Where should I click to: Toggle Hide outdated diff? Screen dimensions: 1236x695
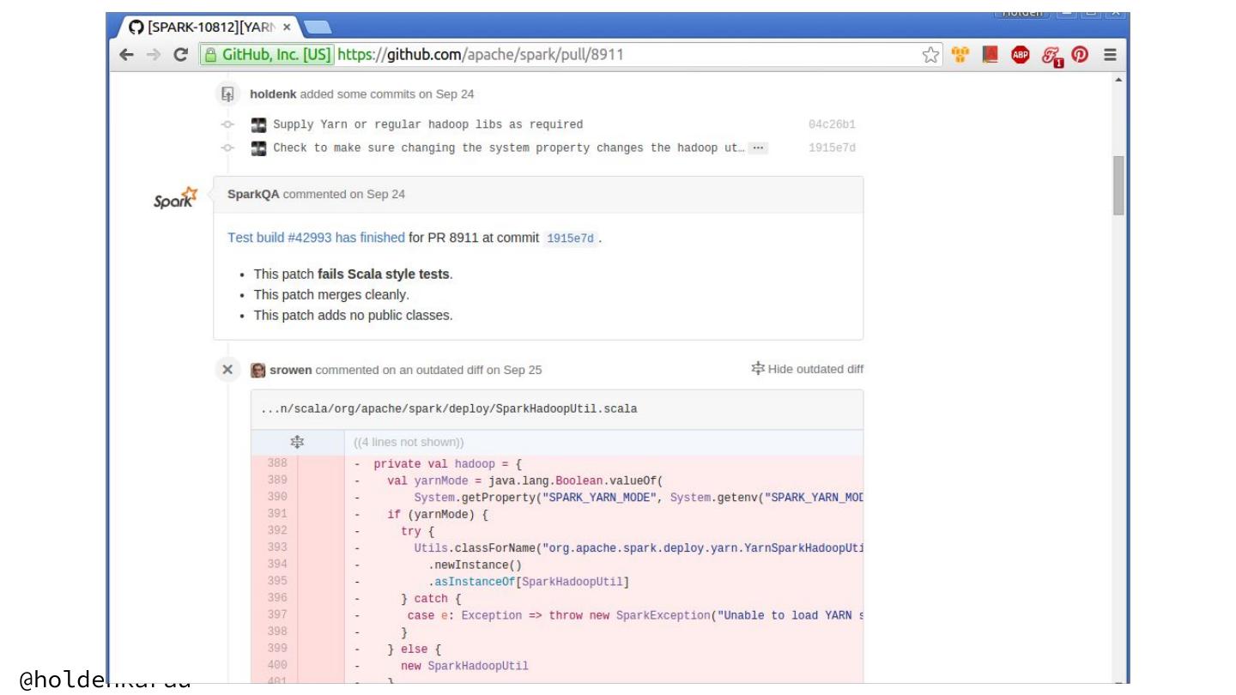[x=807, y=369]
